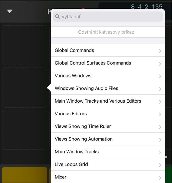
Task: Select the Mixer commands category
Action: click(61, 177)
